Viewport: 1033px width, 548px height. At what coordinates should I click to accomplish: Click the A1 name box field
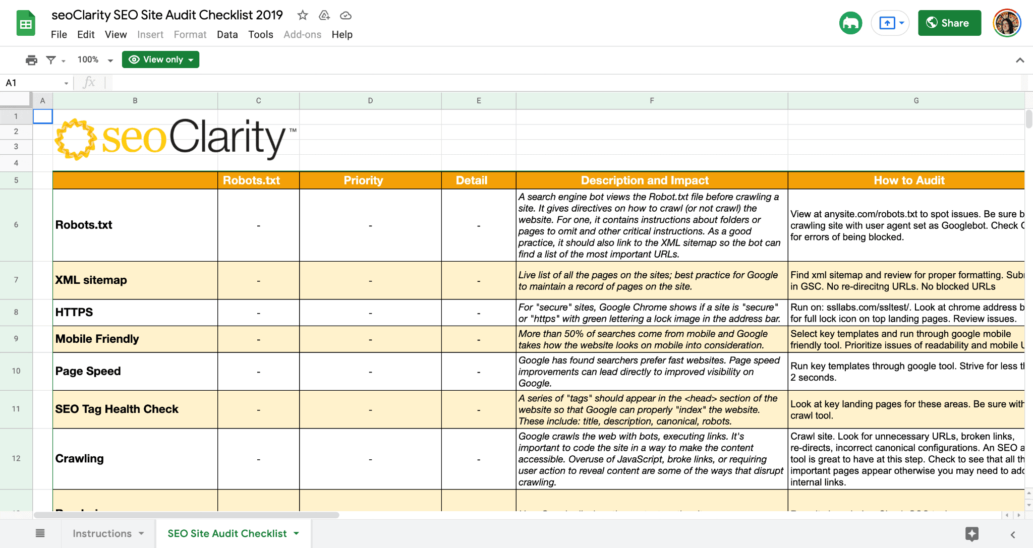point(33,83)
